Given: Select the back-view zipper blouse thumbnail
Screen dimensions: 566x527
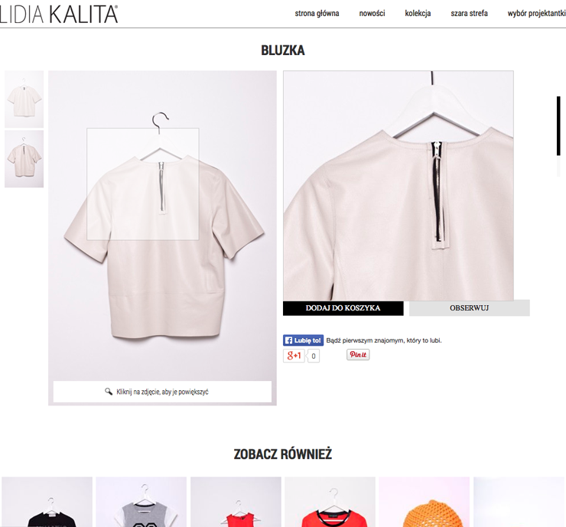Looking at the screenshot, I should 24,159.
